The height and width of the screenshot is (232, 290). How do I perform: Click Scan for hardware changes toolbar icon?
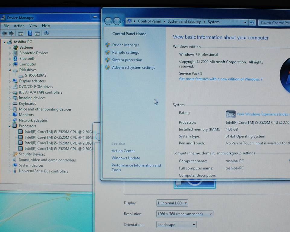pyautogui.click(x=47, y=33)
